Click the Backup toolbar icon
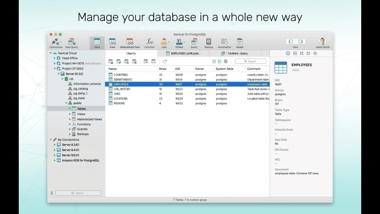The width and height of the screenshot is (380, 214). coord(208,43)
